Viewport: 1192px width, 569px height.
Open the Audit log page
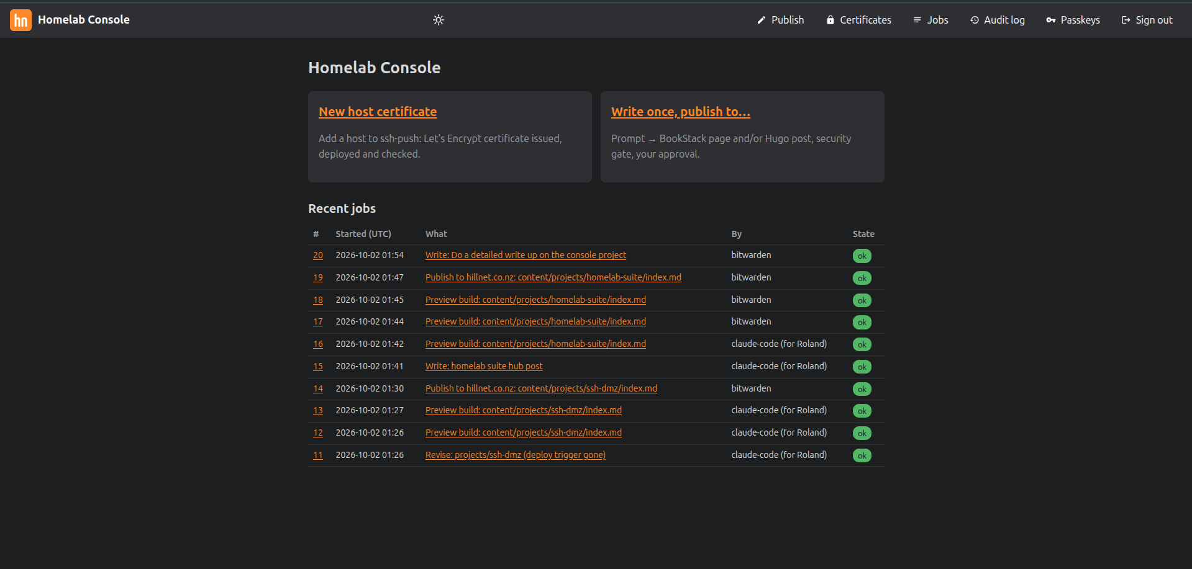[x=998, y=20]
